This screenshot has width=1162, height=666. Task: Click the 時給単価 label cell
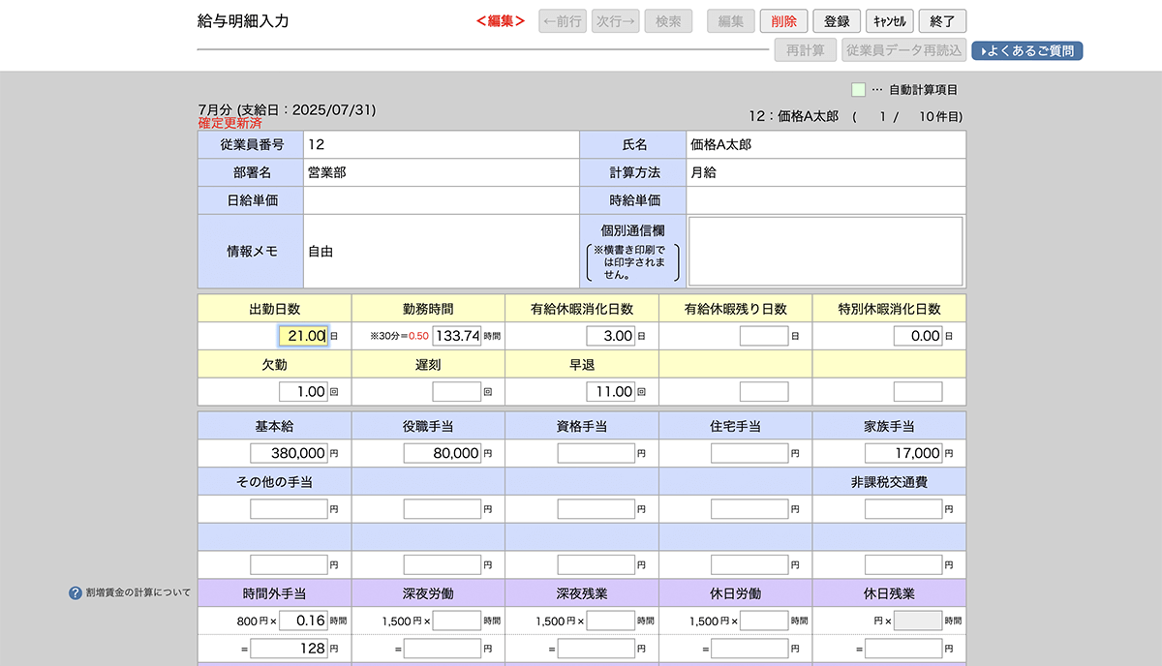tap(633, 200)
